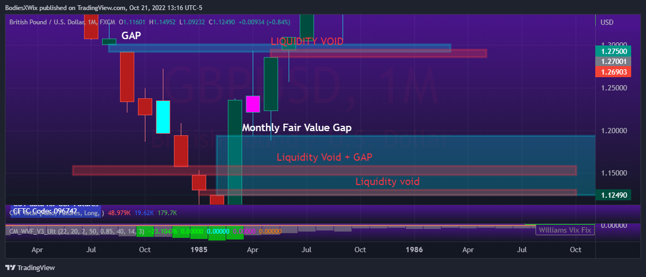646x277 pixels.
Task: Click the 1.20000 price axis level
Action: pyautogui.click(x=613, y=131)
